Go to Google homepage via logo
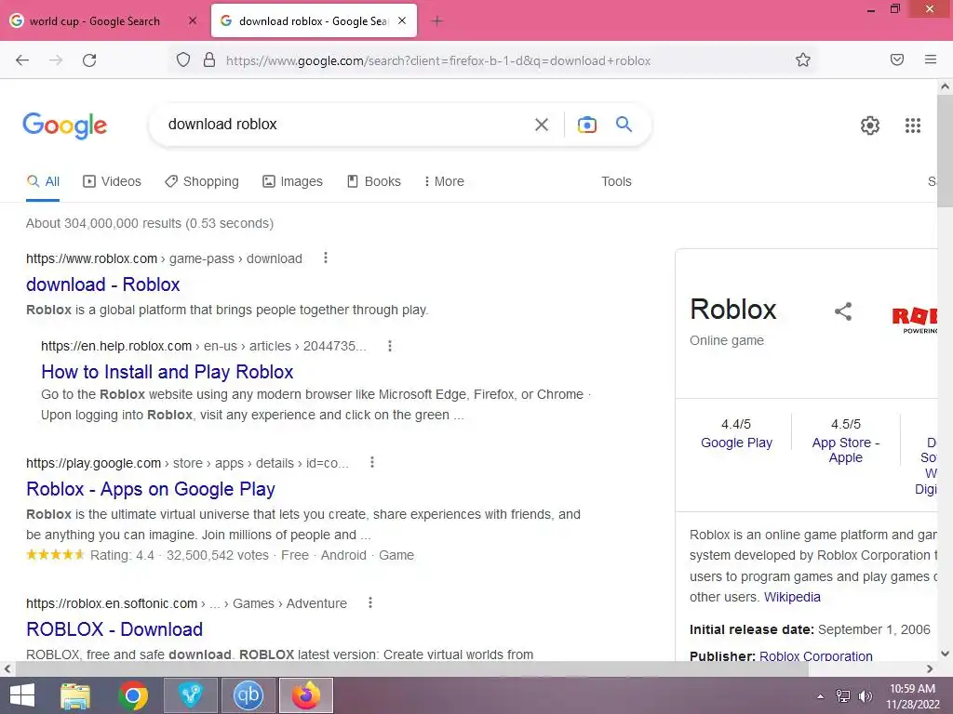 click(65, 126)
